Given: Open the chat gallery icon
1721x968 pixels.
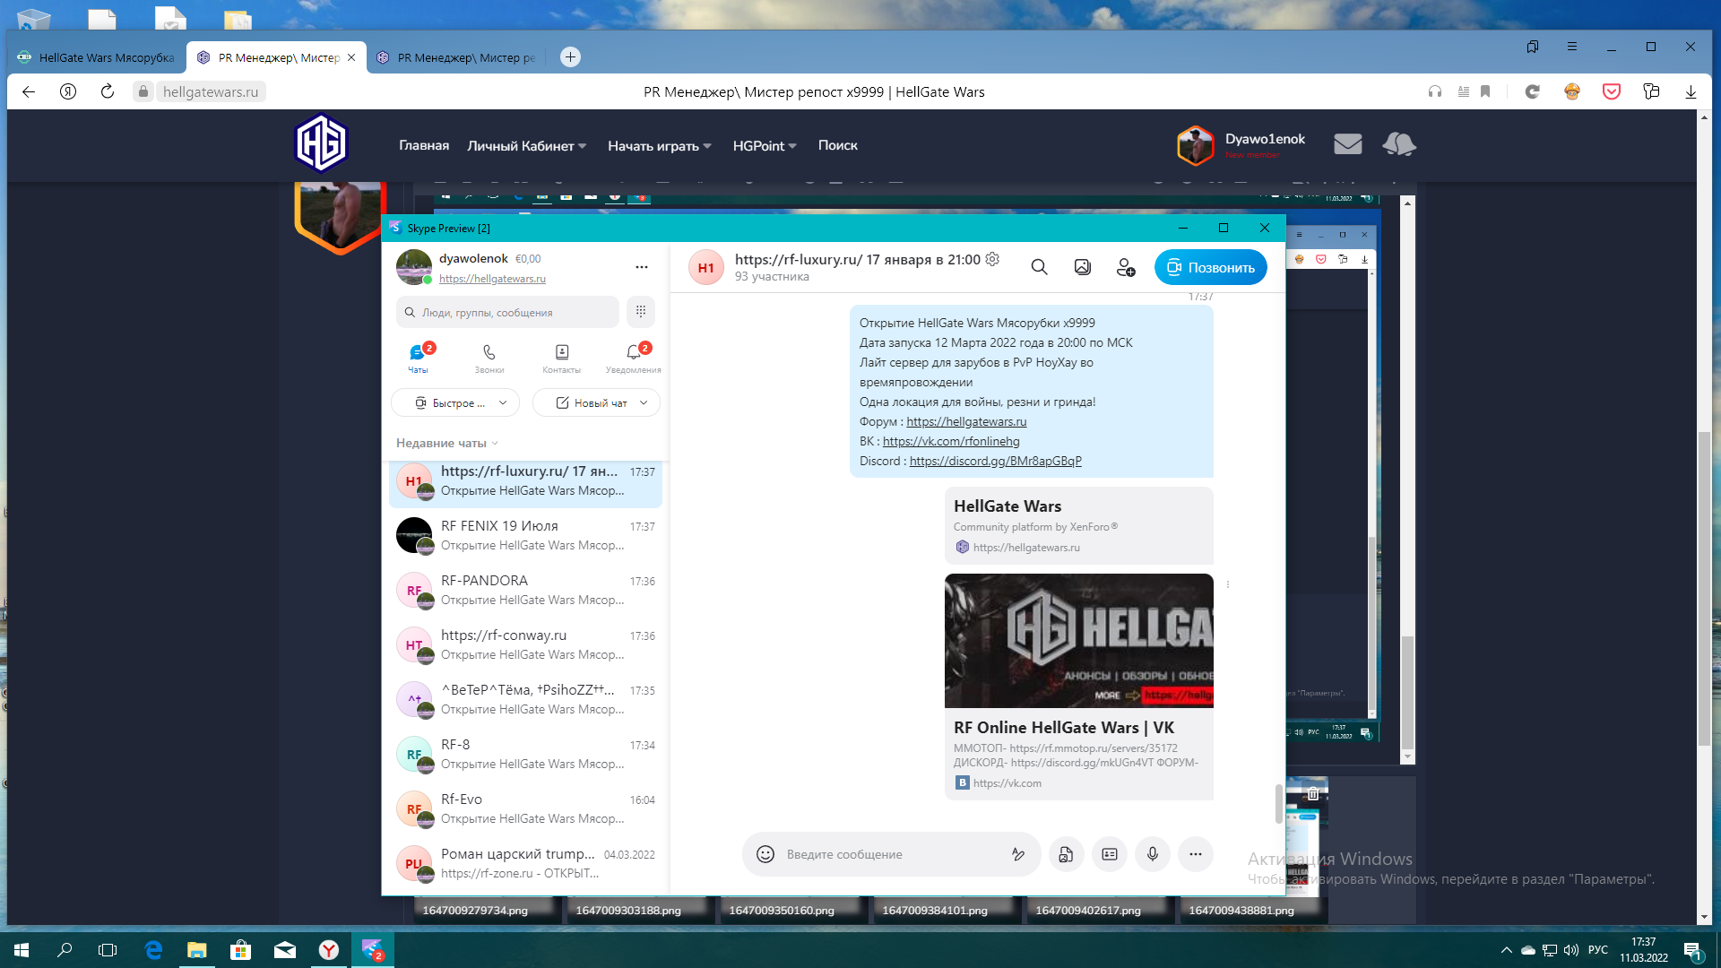Looking at the screenshot, I should click(x=1083, y=267).
